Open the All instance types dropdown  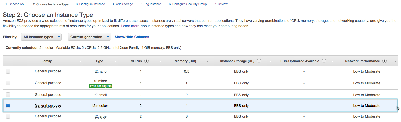click(41, 37)
